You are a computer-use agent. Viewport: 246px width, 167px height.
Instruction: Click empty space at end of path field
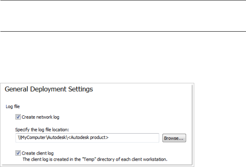point(136,138)
